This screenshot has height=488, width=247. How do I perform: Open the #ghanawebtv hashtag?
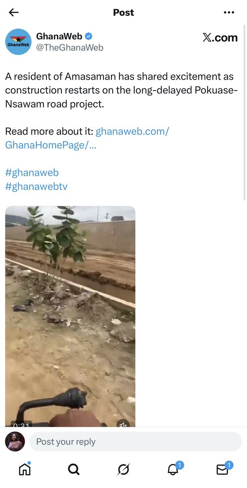tap(36, 187)
